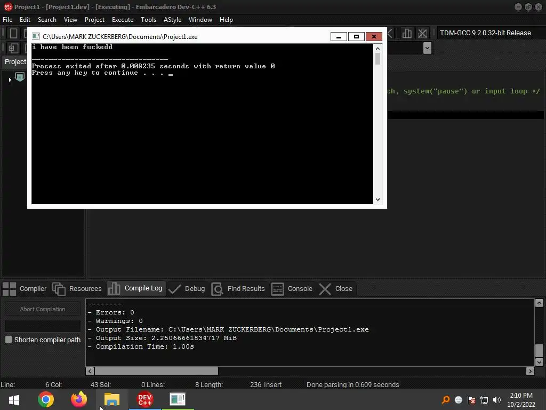Screen dimensions: 546x410
Task: Expand the Project1 tree node
Action: 10,80
